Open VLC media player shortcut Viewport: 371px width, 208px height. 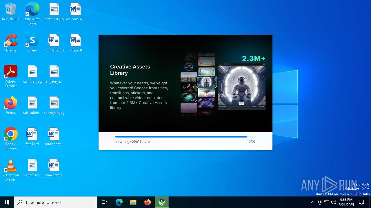pyautogui.click(x=11, y=170)
